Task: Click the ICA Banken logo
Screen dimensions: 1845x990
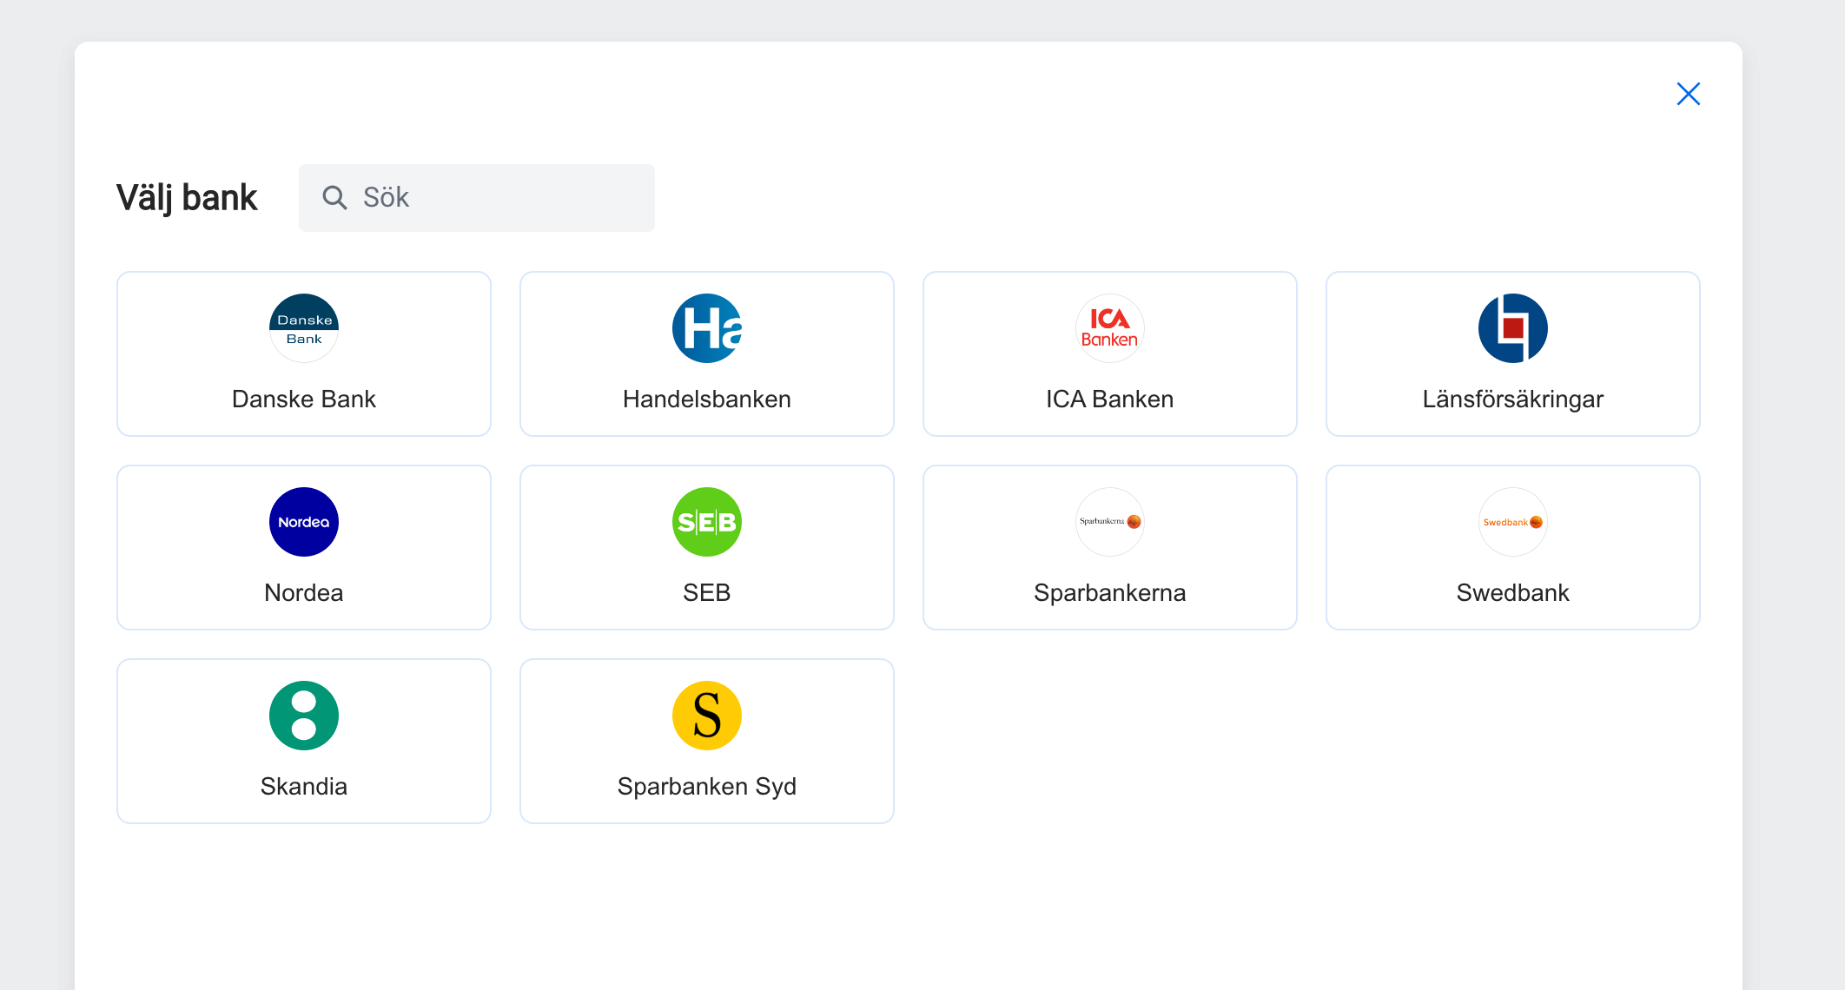Action: 1110,328
